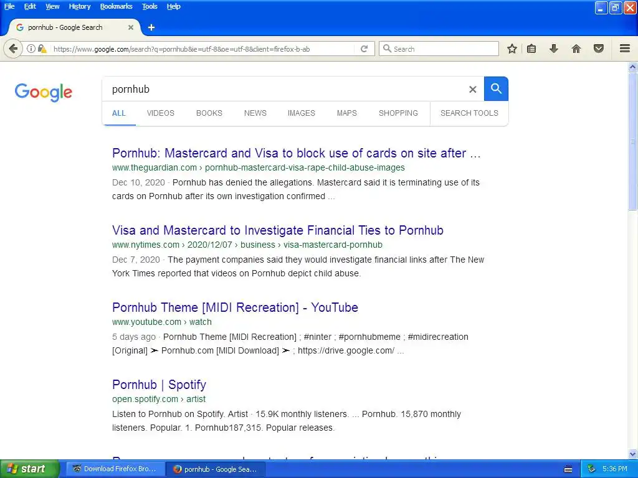
Task: Switch to Download Firefox Bro... taskbar window
Action: pyautogui.click(x=115, y=469)
